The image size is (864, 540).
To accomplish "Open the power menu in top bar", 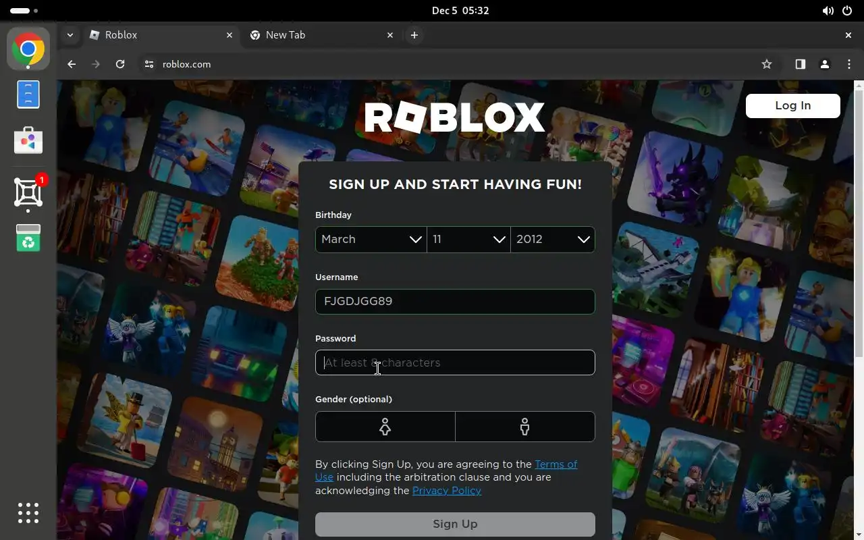I will [x=848, y=11].
